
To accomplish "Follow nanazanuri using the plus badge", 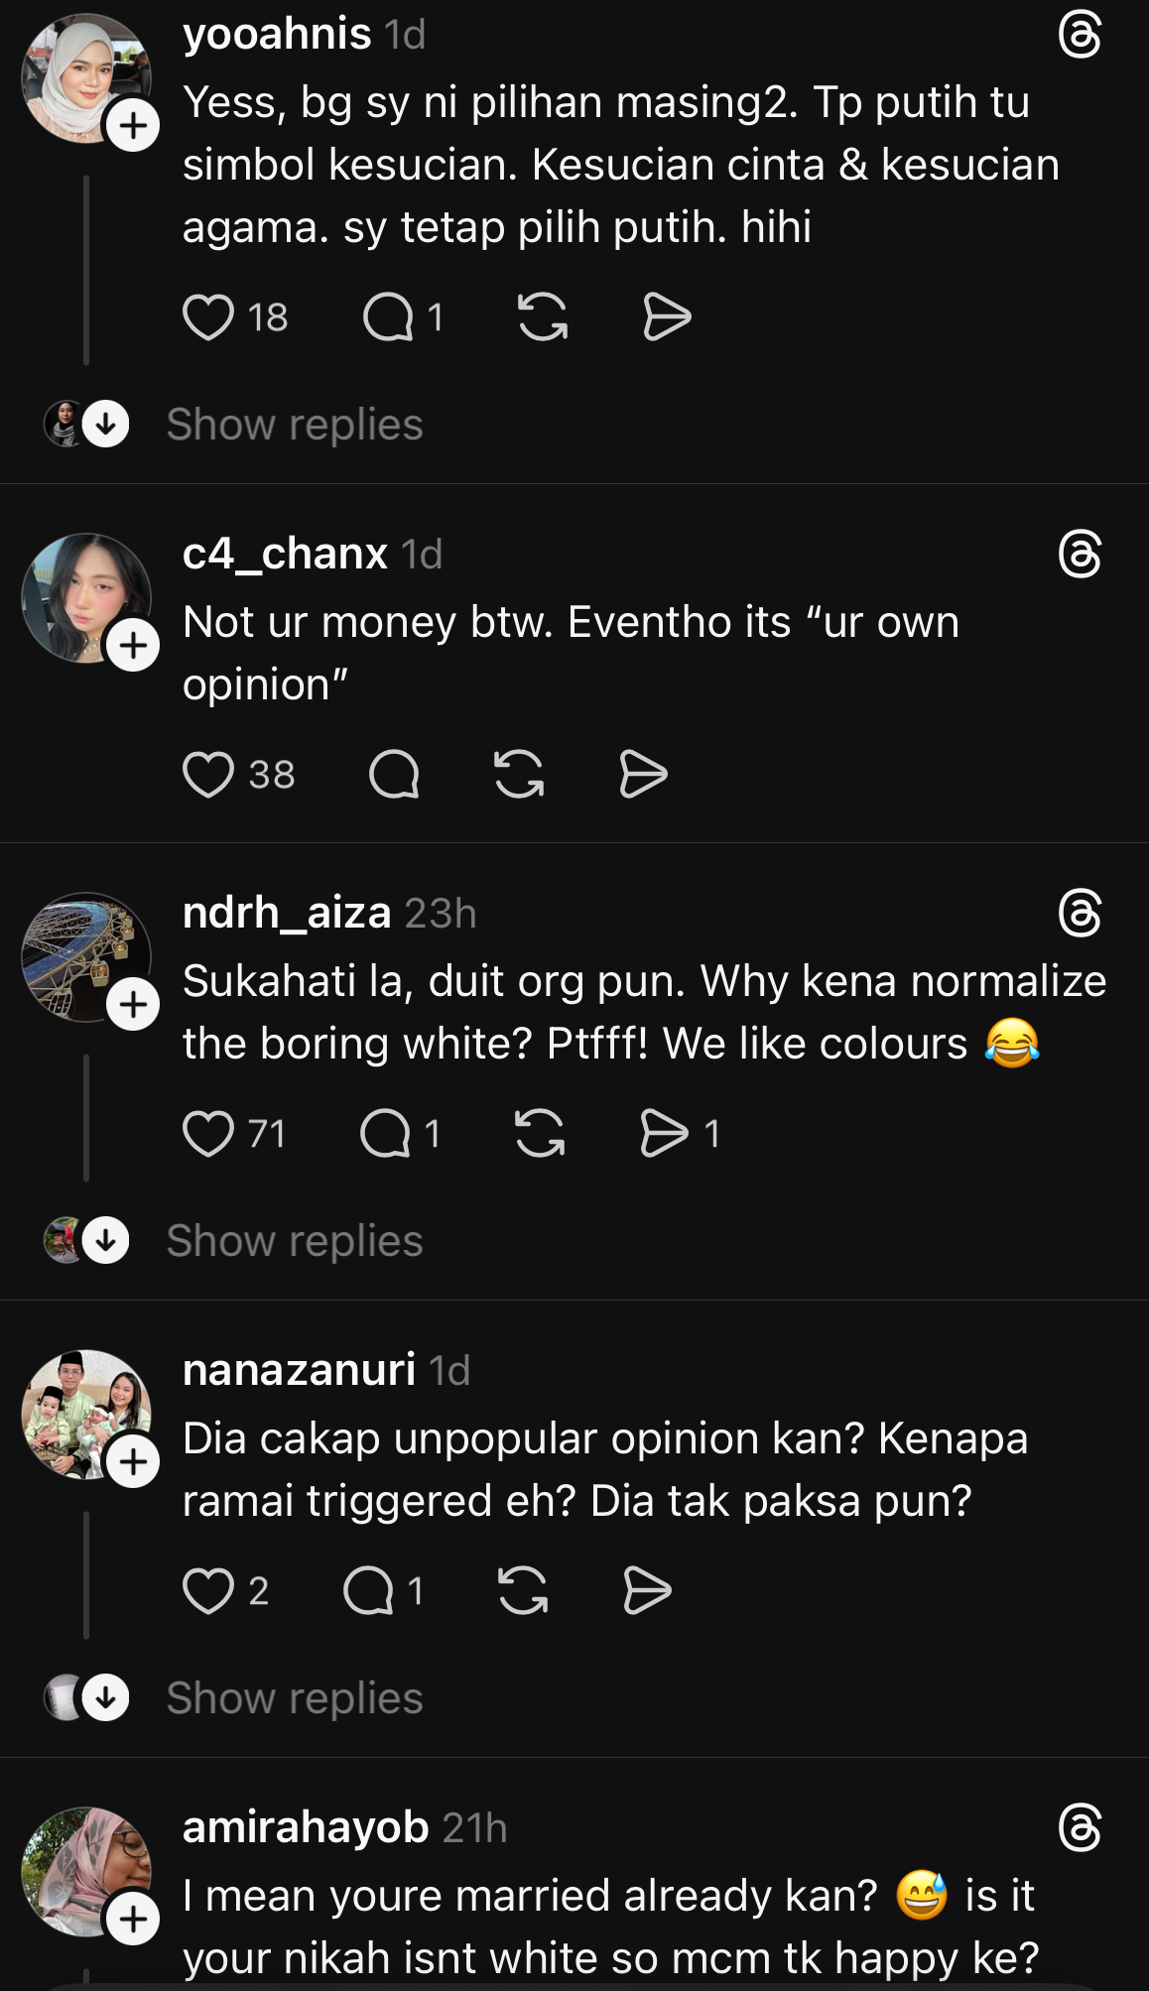I will click(x=134, y=1462).
